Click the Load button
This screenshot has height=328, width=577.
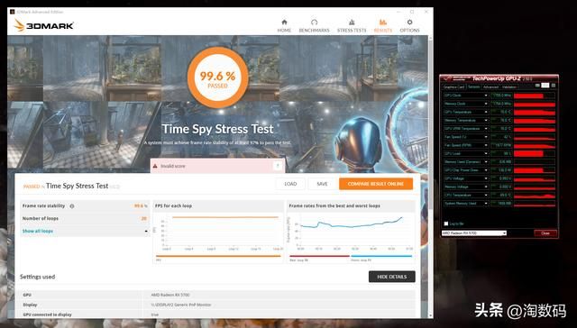[x=290, y=184]
